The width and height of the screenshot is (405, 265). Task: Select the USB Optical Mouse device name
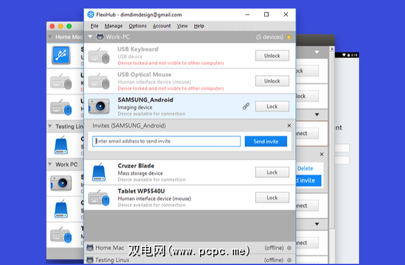point(144,74)
